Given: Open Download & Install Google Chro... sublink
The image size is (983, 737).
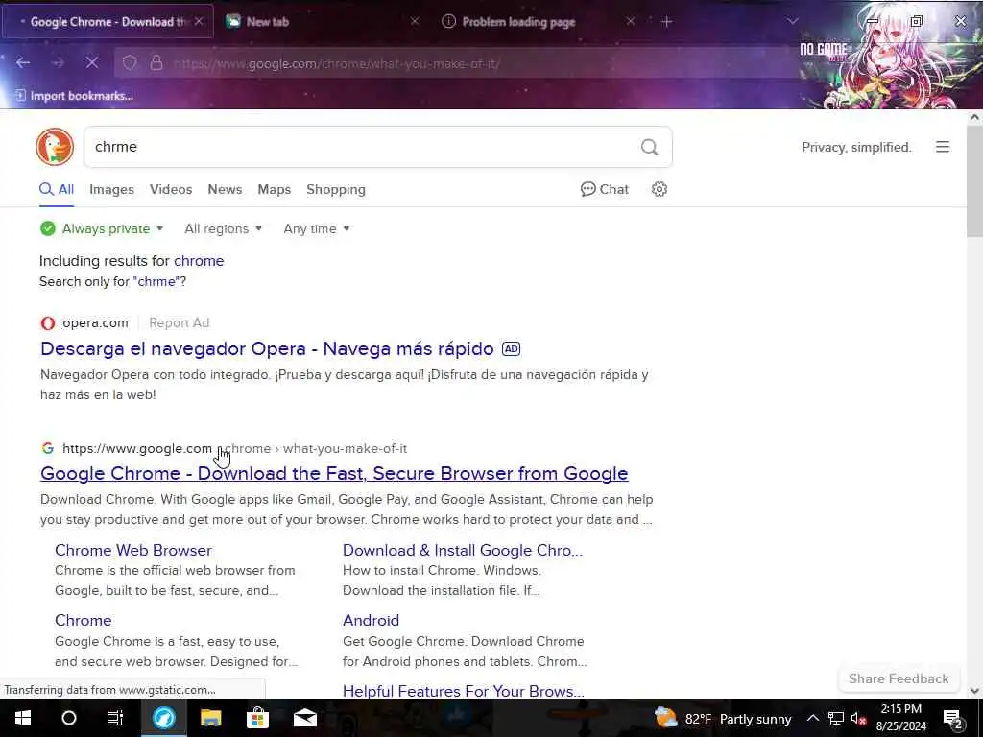Looking at the screenshot, I should point(463,550).
